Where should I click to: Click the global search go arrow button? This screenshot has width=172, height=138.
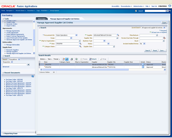coord(167,11)
